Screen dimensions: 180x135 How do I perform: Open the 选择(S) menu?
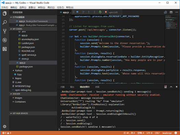tap(23, 7)
